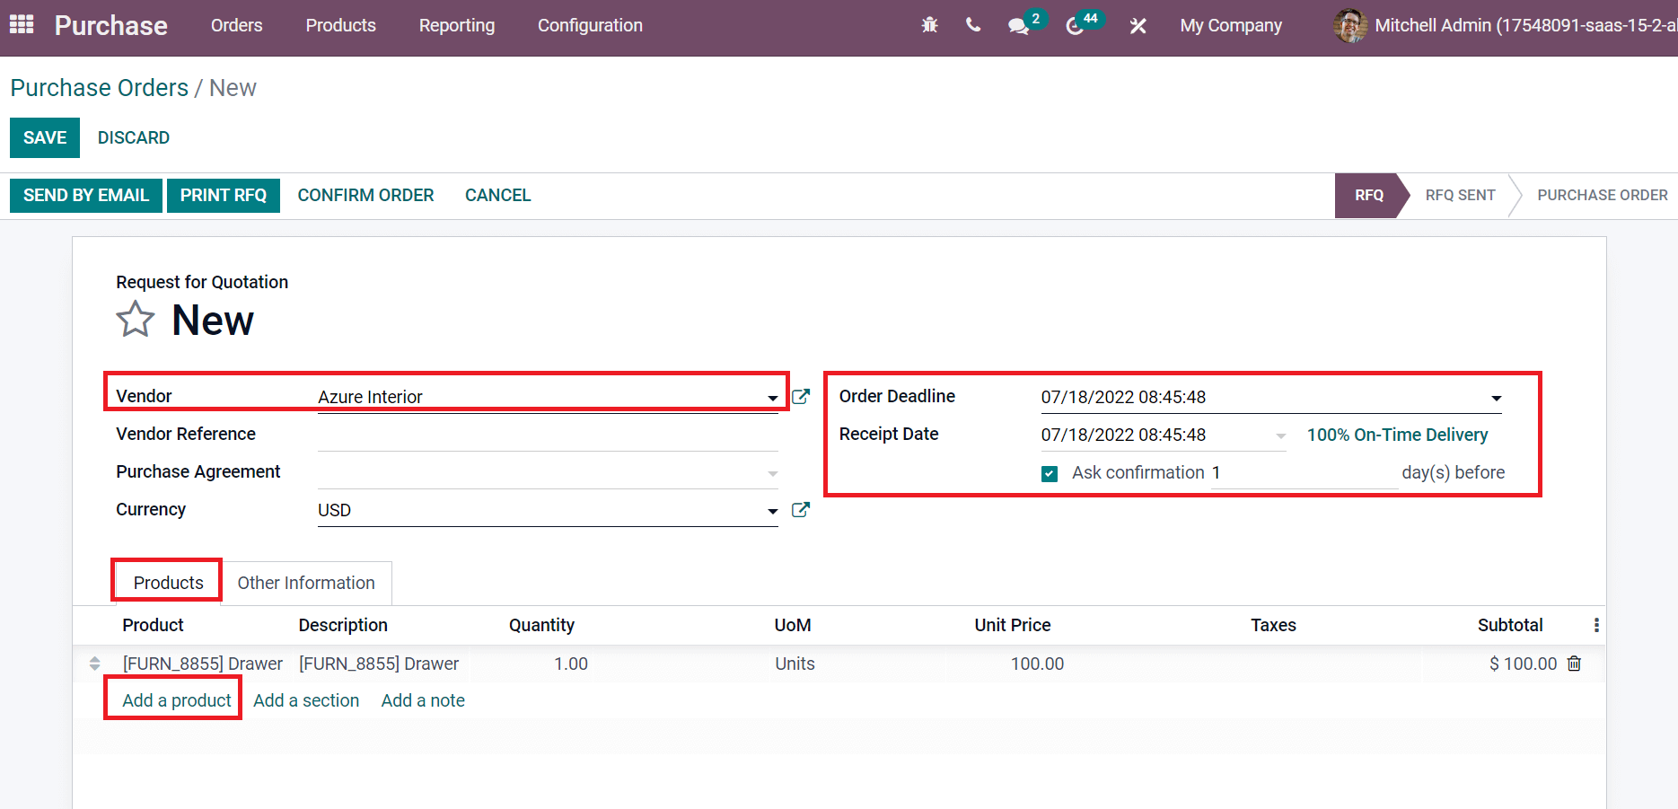The width and height of the screenshot is (1678, 809).
Task: Click the tools wrench icon in navbar
Action: pos(1138,26)
